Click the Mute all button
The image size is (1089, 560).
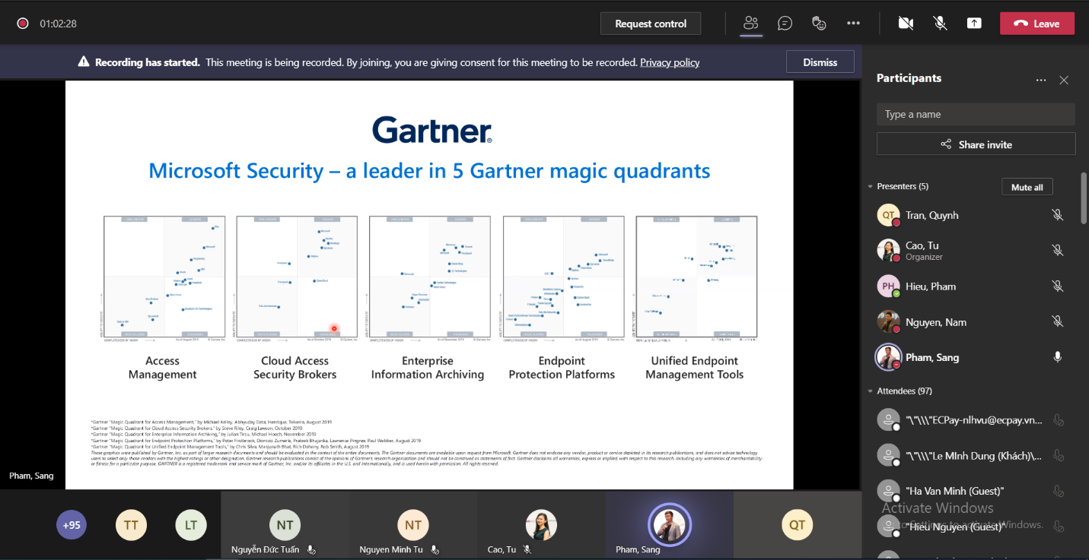[x=1027, y=187]
